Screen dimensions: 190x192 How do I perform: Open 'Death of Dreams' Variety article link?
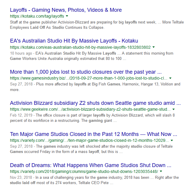coord(90,165)
